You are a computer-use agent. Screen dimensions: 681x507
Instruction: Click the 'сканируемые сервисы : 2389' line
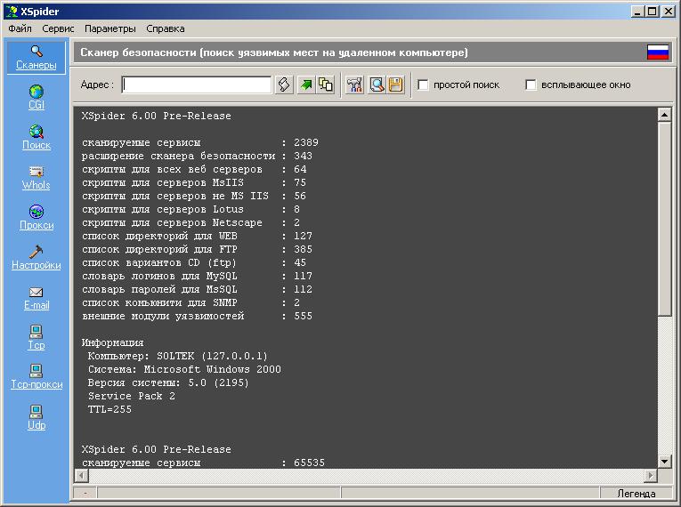click(x=199, y=142)
